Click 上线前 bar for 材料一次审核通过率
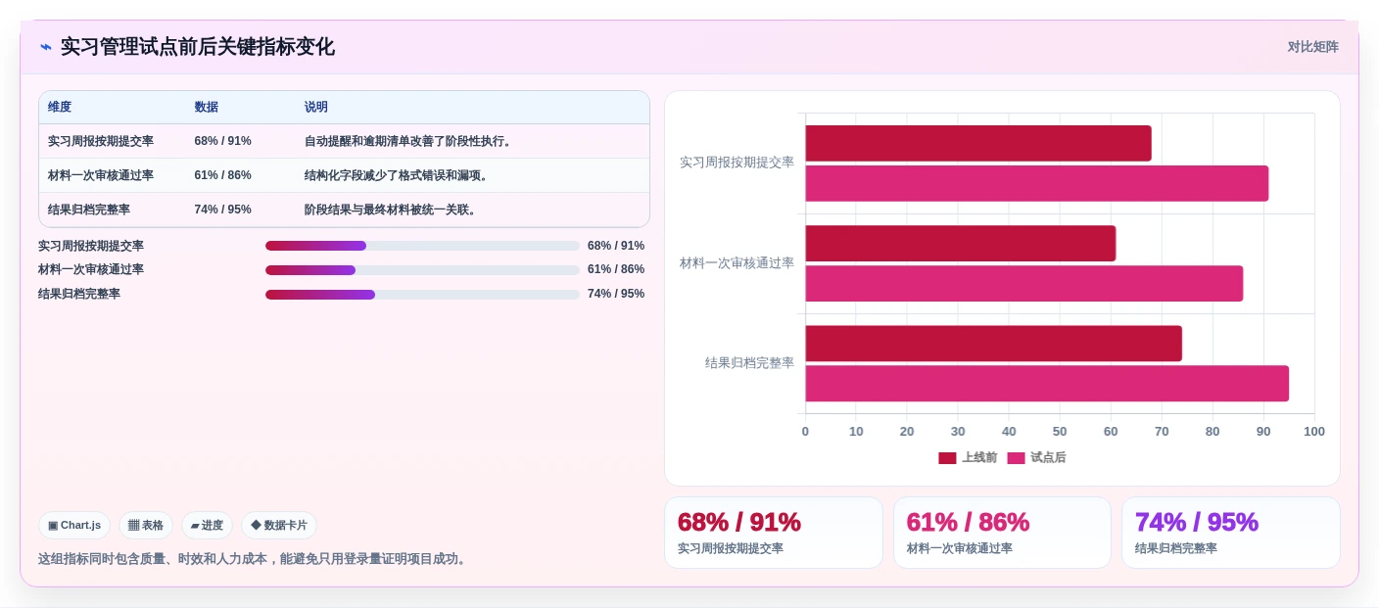Screen dimensions: 1379x608 (x=961, y=244)
